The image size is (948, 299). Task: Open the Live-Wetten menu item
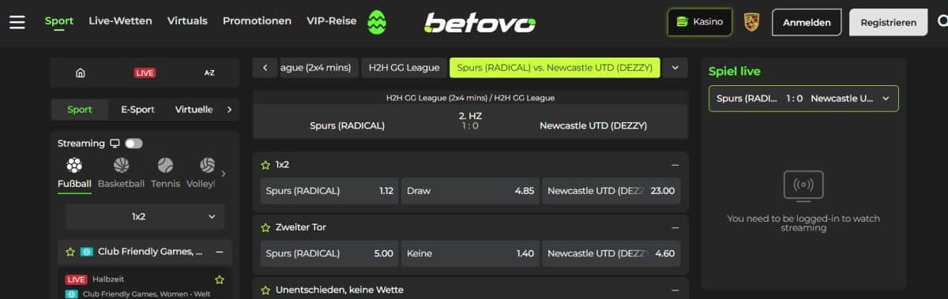[120, 21]
